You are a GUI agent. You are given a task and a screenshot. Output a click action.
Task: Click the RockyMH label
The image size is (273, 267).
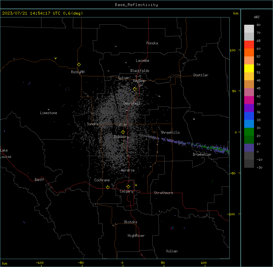pyautogui.click(x=78, y=72)
